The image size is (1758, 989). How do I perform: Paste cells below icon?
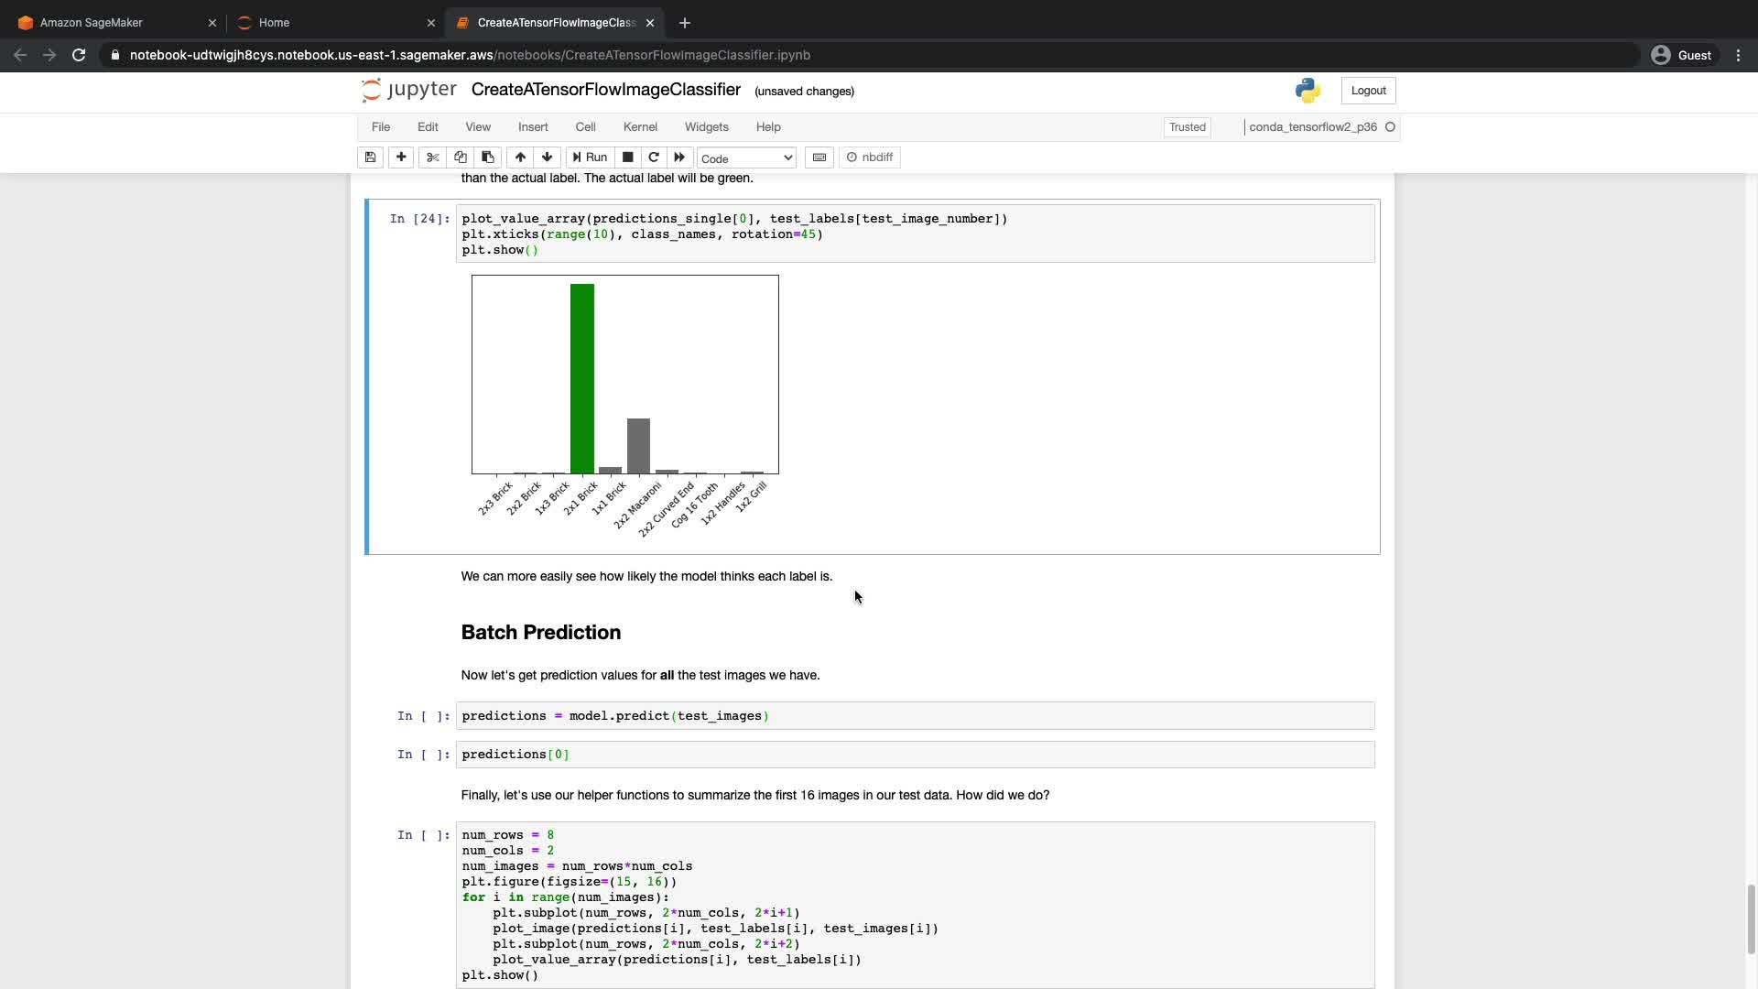(488, 158)
